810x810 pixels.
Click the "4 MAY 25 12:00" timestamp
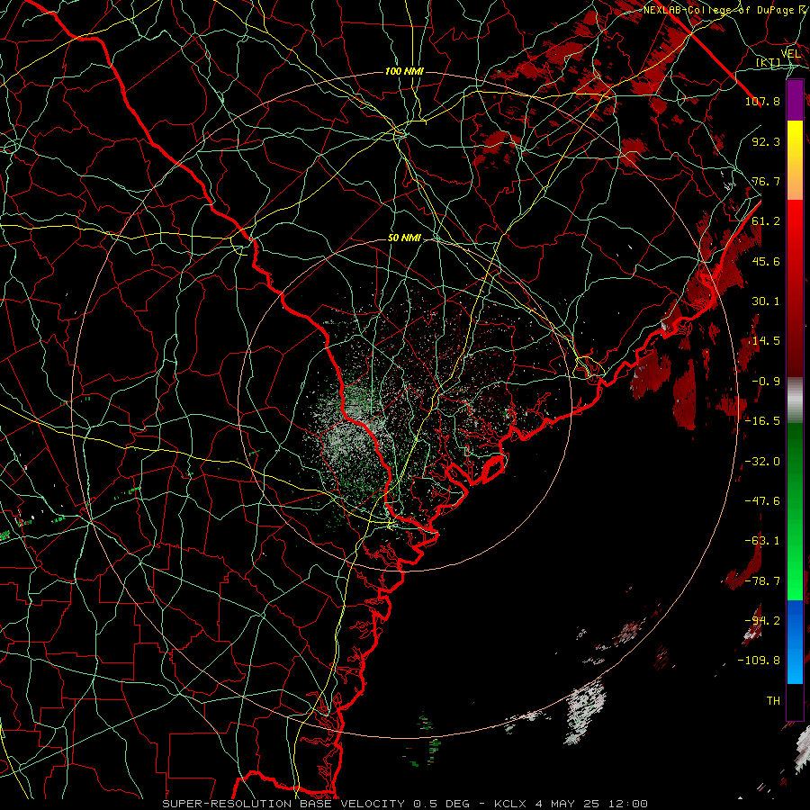(x=591, y=804)
